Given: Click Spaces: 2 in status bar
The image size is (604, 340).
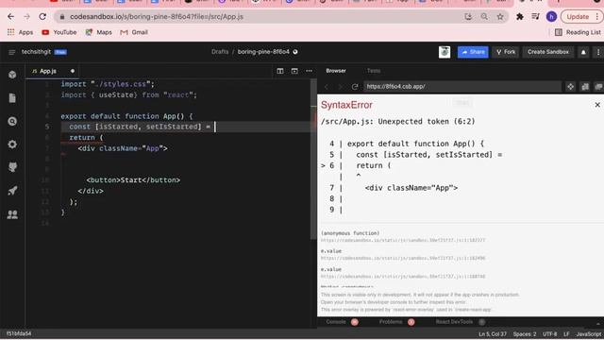Looking at the screenshot, I should (x=525, y=334).
